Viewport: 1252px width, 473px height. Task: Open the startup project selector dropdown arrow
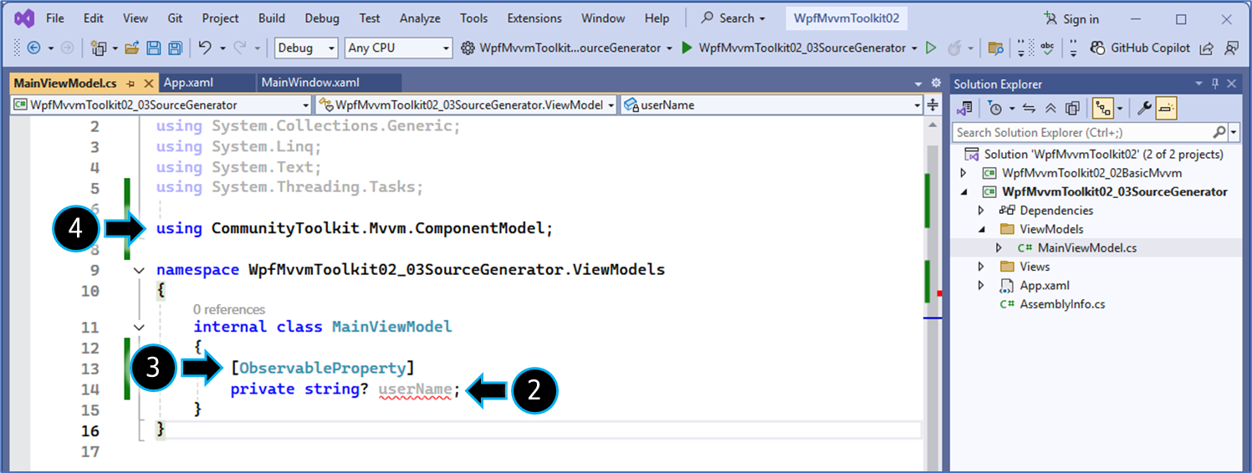point(670,48)
